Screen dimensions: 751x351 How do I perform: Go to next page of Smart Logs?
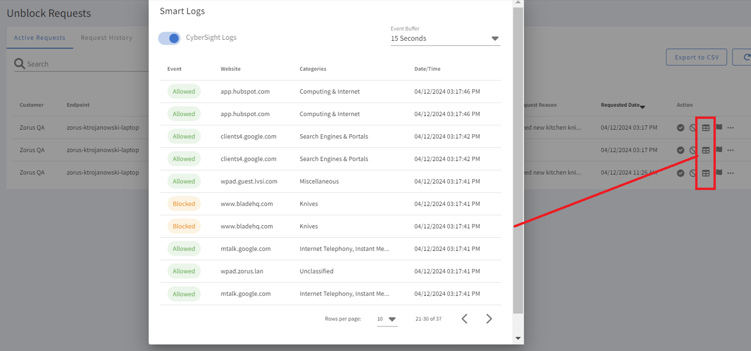tap(489, 319)
